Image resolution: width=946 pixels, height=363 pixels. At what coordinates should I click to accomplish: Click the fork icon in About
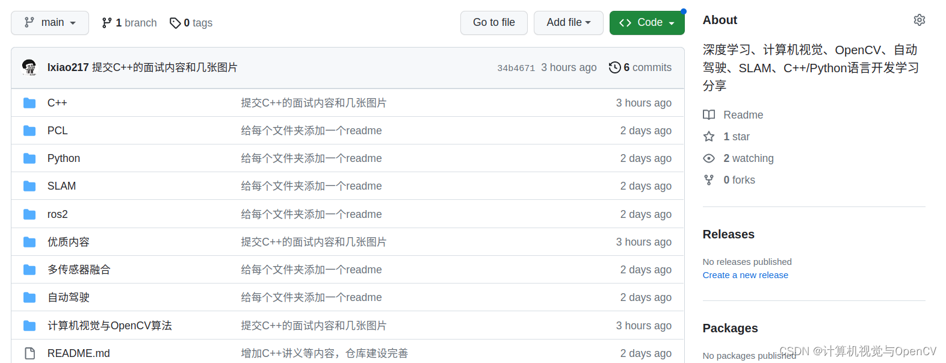click(x=709, y=180)
